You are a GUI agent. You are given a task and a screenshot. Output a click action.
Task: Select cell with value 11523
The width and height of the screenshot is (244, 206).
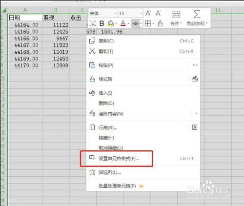pos(56,45)
